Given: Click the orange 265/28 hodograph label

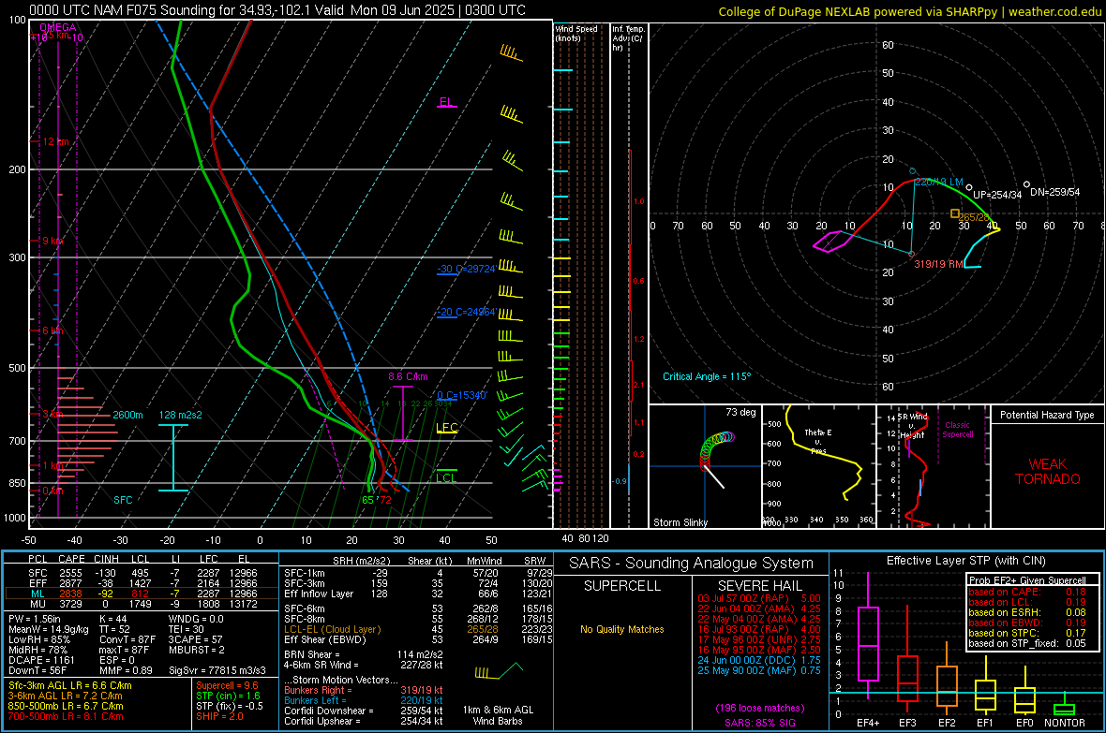Looking at the screenshot, I should pos(974,217).
